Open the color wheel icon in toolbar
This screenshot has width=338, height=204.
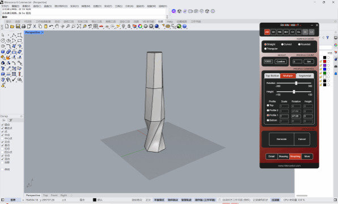[140, 26]
